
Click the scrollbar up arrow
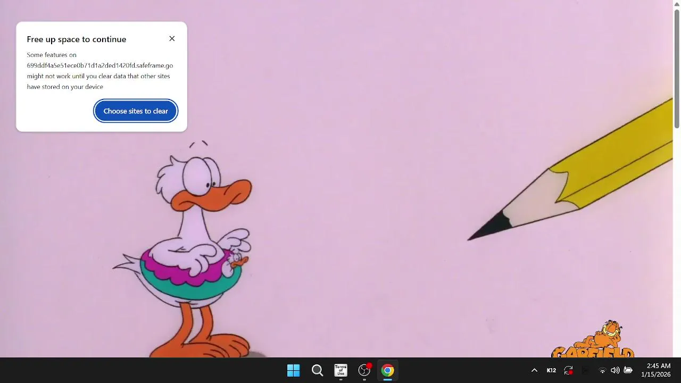(677, 4)
